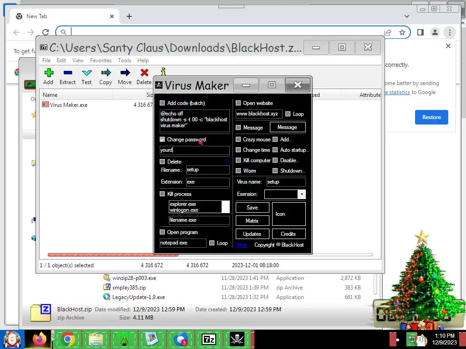The image size is (466, 349).
Task: Expand the Extension dropdown near Virus name
Action: [302, 194]
